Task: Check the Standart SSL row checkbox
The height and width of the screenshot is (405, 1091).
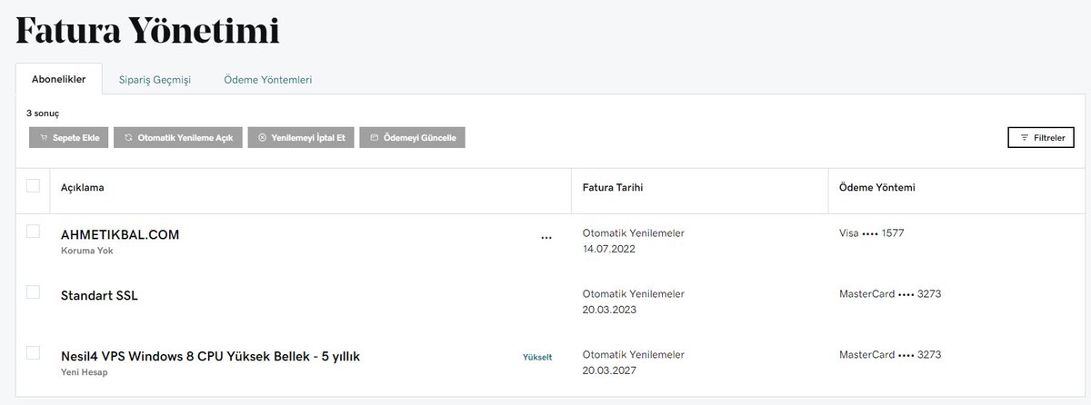Action: (x=33, y=292)
